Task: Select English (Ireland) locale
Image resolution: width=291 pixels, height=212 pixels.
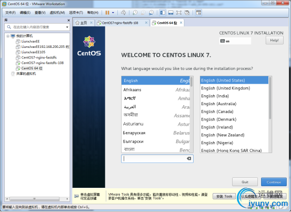Action: coord(234,127)
